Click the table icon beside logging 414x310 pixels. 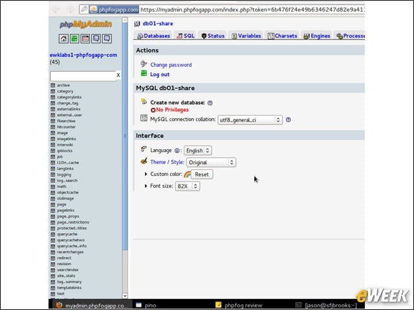pos(53,174)
